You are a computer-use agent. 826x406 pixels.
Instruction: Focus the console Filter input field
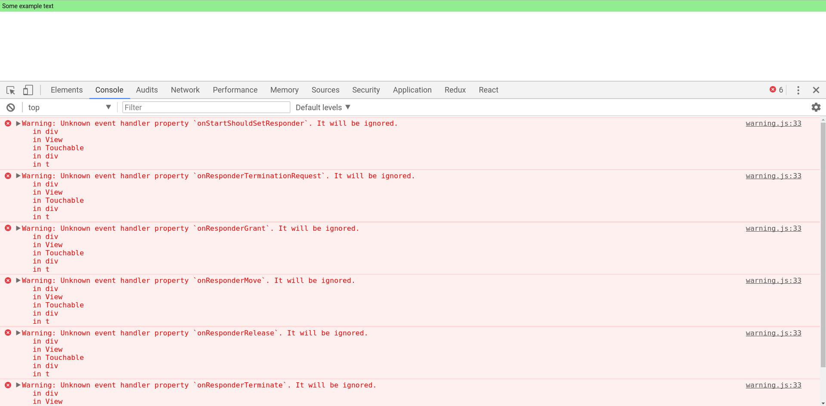(206, 107)
